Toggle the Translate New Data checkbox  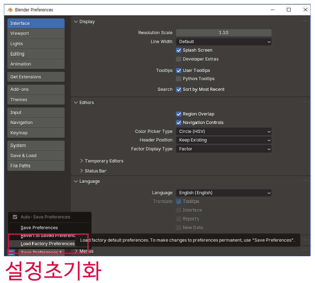coord(179,228)
